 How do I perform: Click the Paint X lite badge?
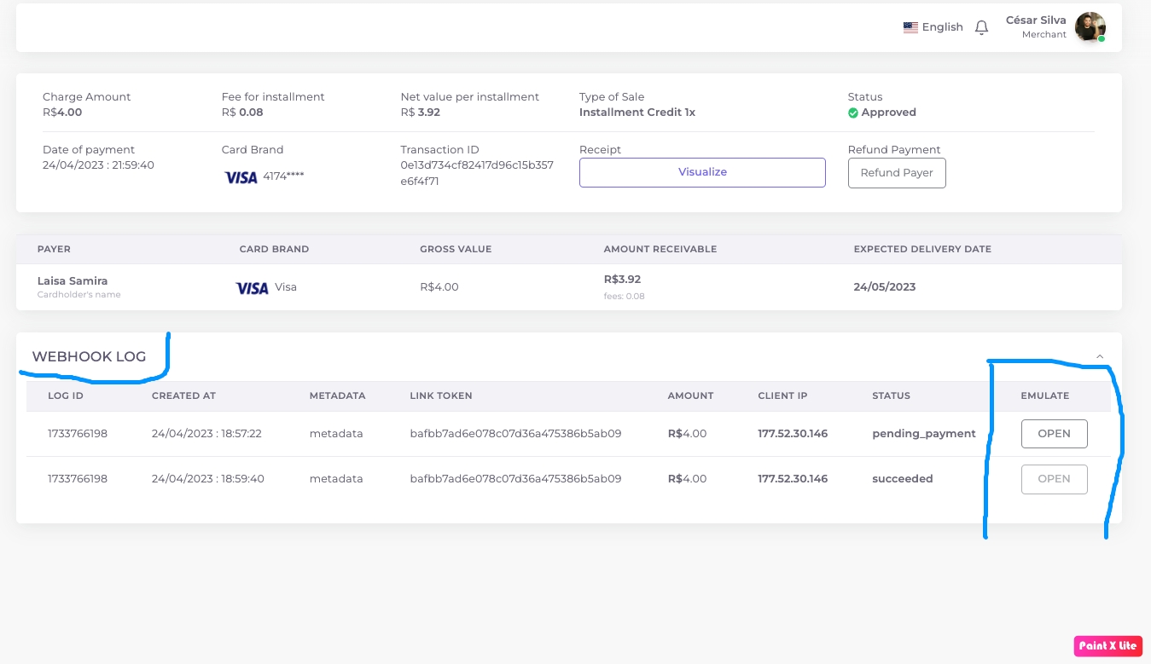coord(1107,645)
